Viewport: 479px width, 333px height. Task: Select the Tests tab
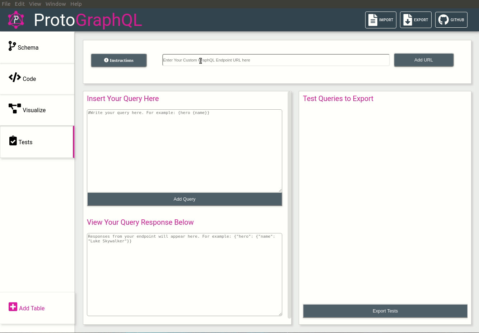click(x=37, y=142)
